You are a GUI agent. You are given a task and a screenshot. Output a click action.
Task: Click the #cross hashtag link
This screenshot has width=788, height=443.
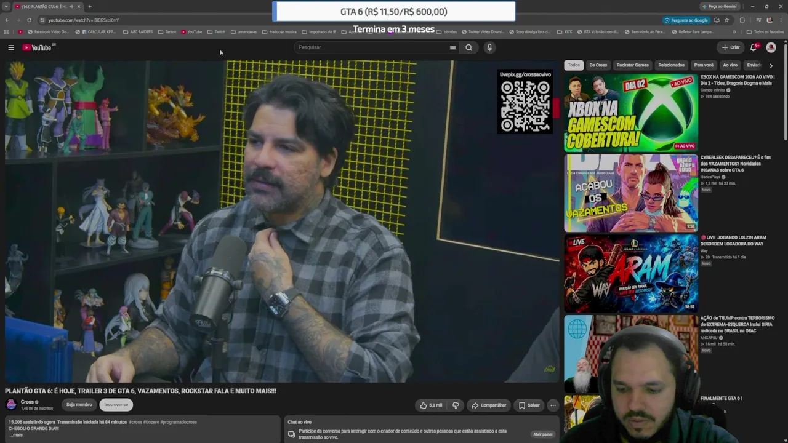click(135, 422)
